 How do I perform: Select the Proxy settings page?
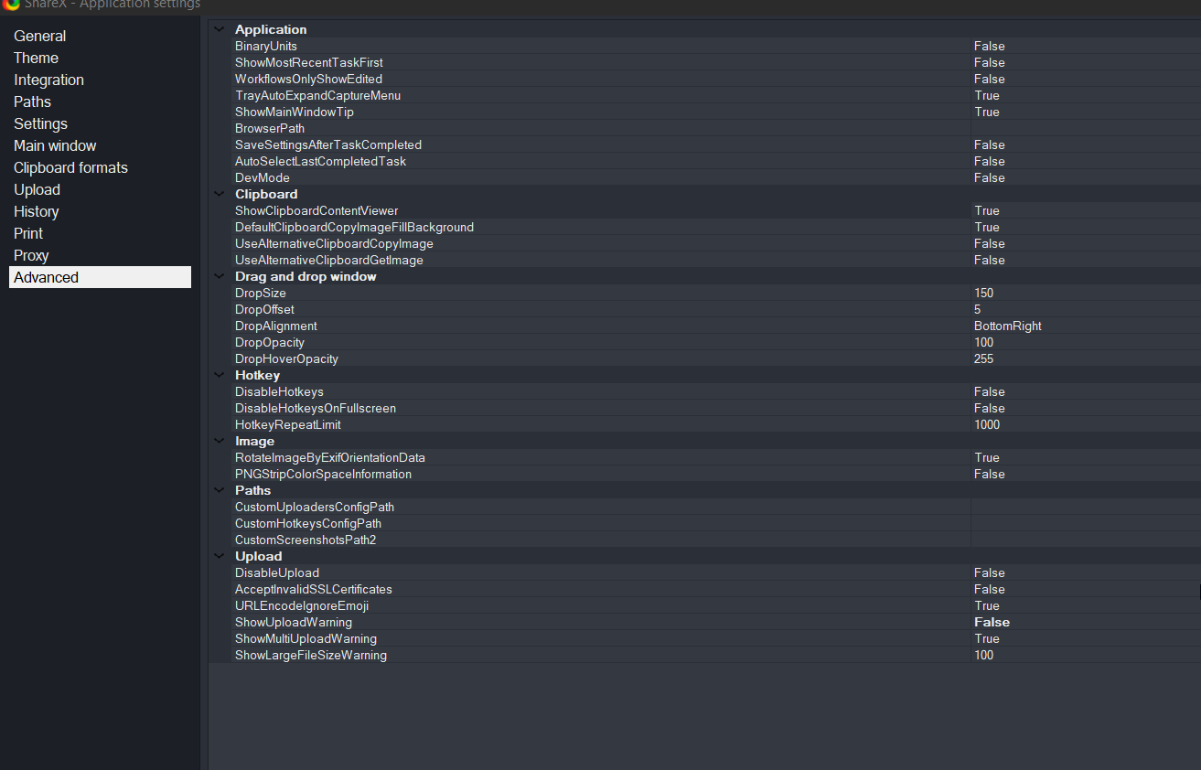click(x=31, y=256)
